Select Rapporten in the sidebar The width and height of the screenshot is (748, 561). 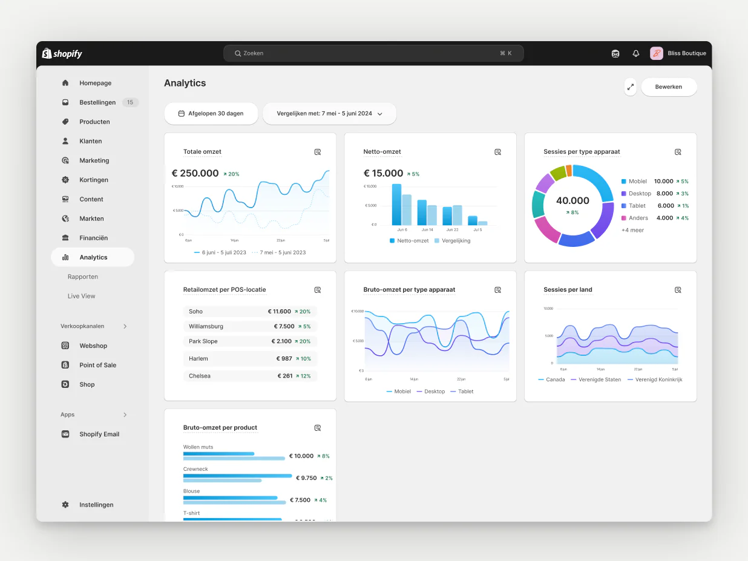point(83,277)
